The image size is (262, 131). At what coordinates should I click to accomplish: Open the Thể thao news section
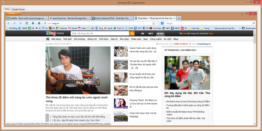tap(104, 39)
